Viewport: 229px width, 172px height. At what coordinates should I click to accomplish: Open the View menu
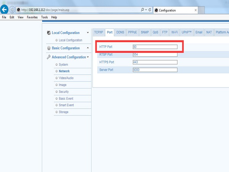click(x=21, y=17)
